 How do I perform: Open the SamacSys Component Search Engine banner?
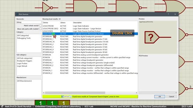[x=90, y=97]
